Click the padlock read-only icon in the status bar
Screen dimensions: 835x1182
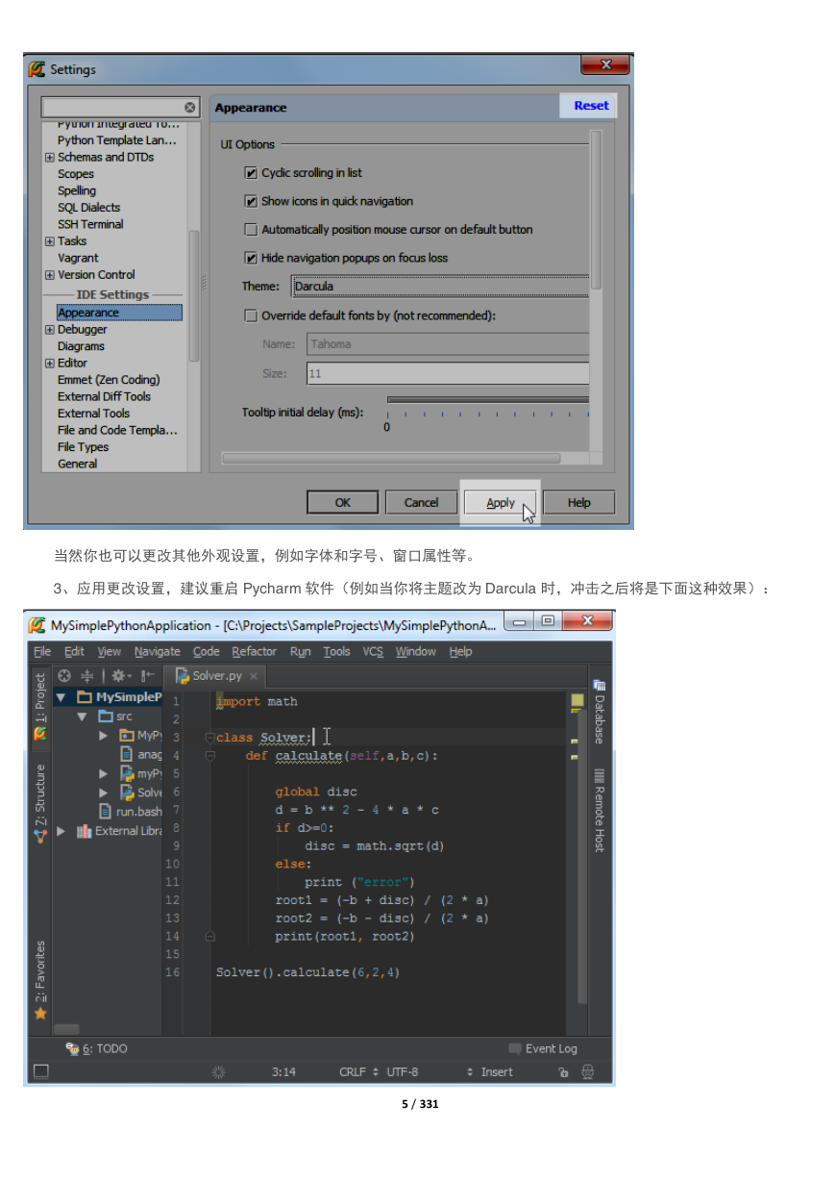coord(564,1071)
